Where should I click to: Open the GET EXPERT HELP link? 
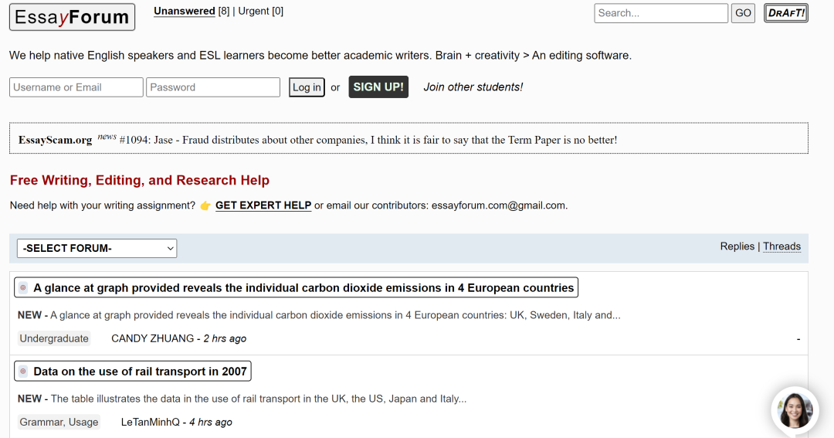[263, 205]
